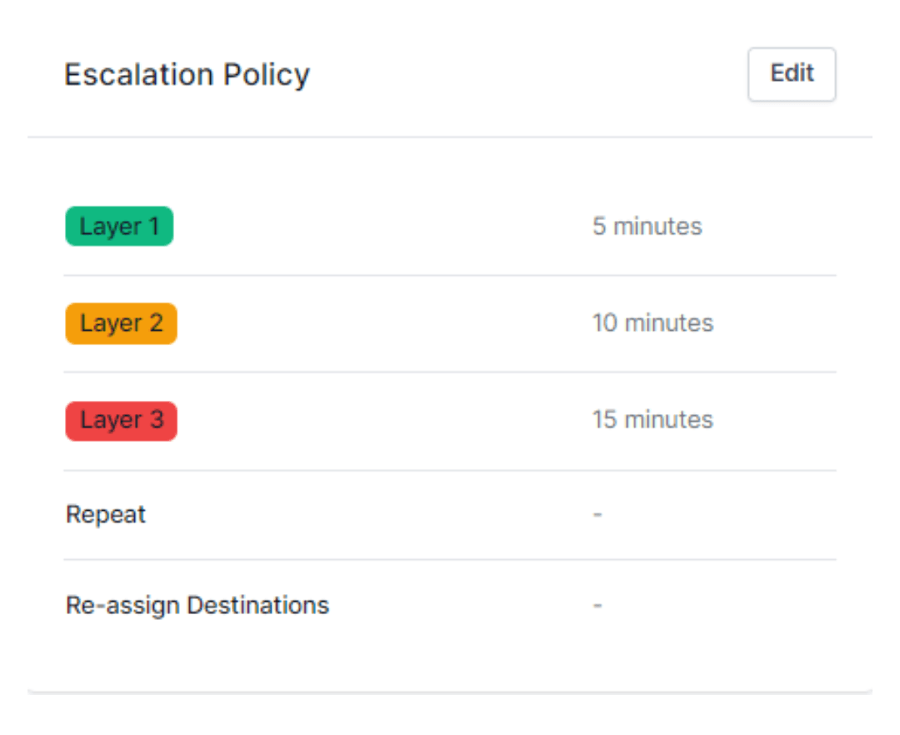This screenshot has height=735, width=900.
Task: Select the 10 minutes value for Layer 2
Action: pyautogui.click(x=652, y=323)
